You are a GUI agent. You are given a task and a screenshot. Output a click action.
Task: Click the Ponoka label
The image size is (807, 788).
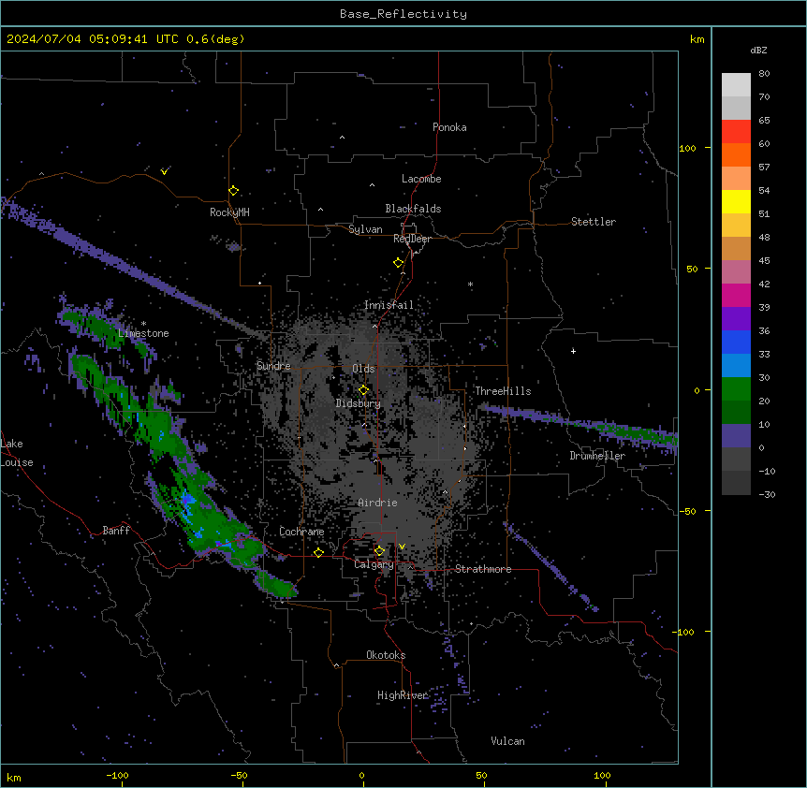tap(449, 127)
